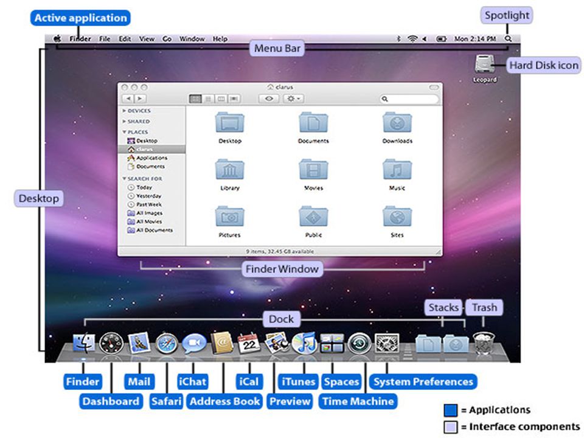Switch to column view in the Finder toolbar
The height and width of the screenshot is (438, 584).
221,99
